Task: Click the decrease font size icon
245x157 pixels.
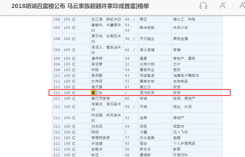Action: [223, 5]
